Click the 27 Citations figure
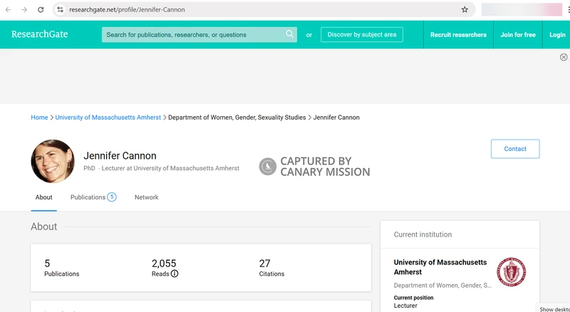The width and height of the screenshot is (570, 312). [x=264, y=264]
